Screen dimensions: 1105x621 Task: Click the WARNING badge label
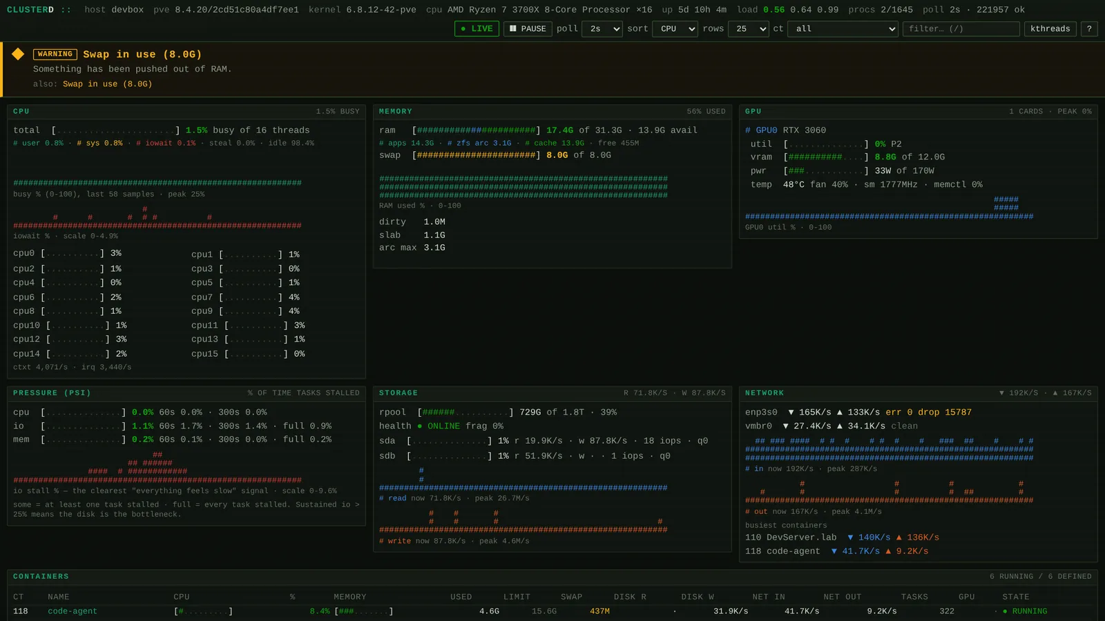[55, 54]
